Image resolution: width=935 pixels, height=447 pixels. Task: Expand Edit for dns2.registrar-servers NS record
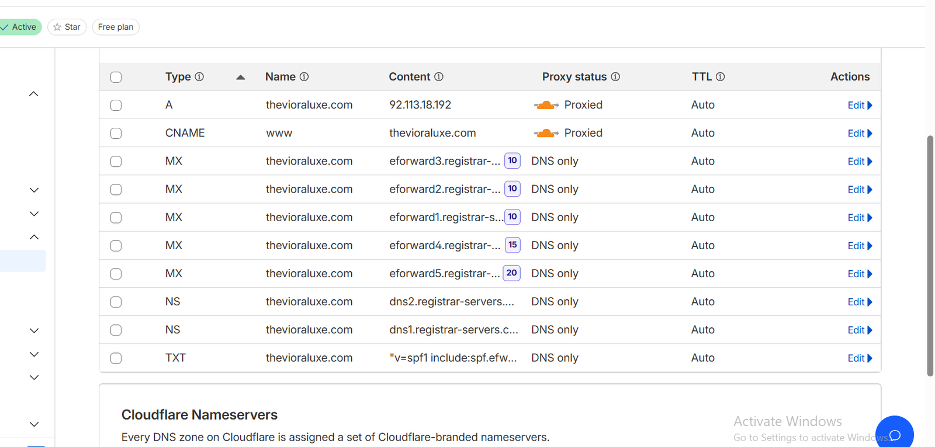point(859,302)
